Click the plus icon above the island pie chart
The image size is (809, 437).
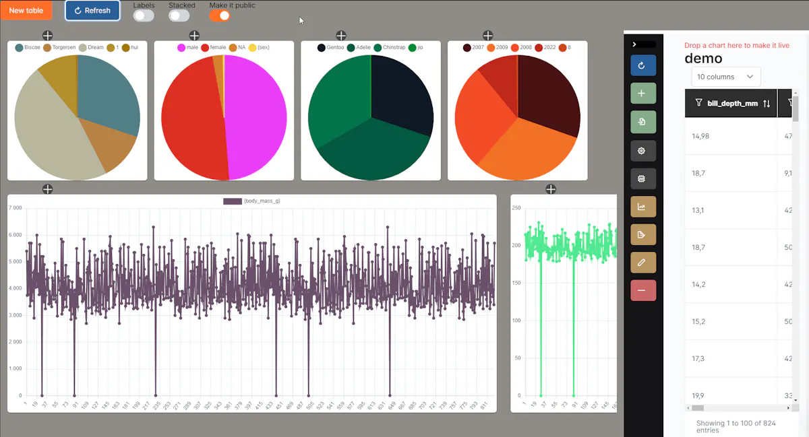48,36
